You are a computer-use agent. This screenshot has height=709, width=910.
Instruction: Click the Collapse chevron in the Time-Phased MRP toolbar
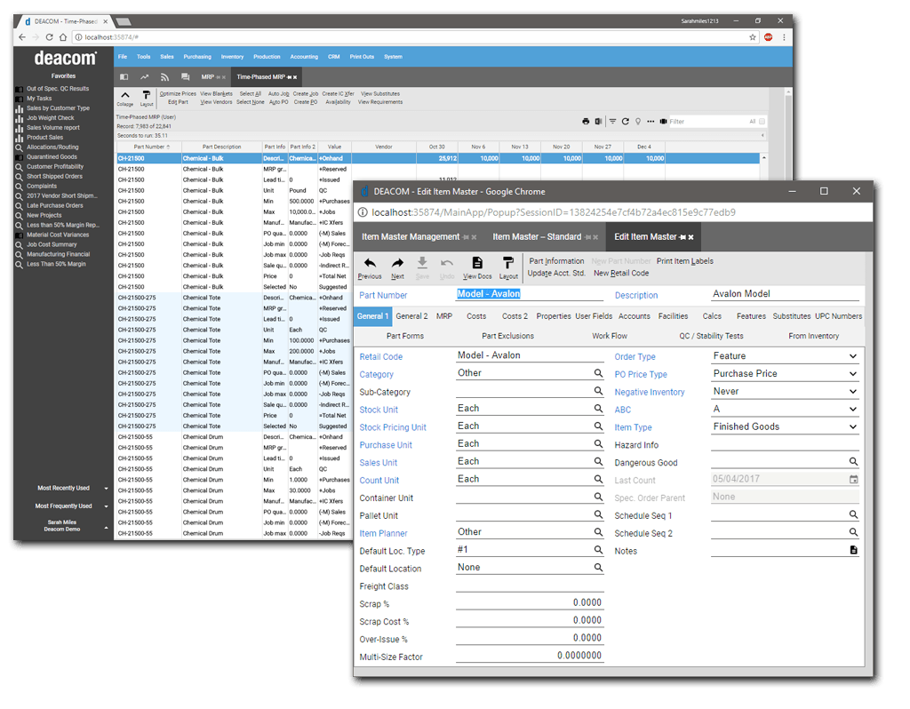click(x=124, y=95)
